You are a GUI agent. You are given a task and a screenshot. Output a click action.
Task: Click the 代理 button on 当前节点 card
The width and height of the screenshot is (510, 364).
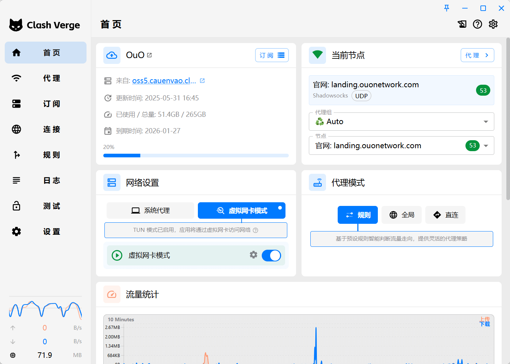point(478,55)
